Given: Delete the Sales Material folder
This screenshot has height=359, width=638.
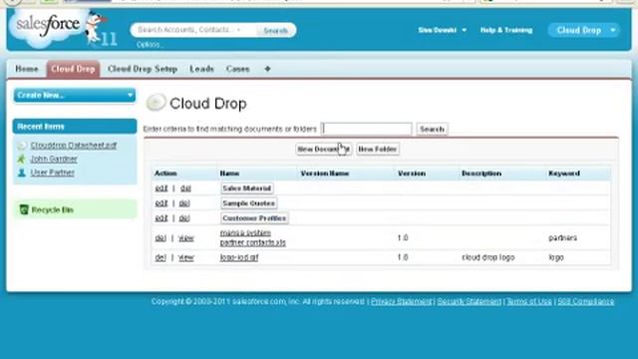Looking at the screenshot, I should 185,188.
